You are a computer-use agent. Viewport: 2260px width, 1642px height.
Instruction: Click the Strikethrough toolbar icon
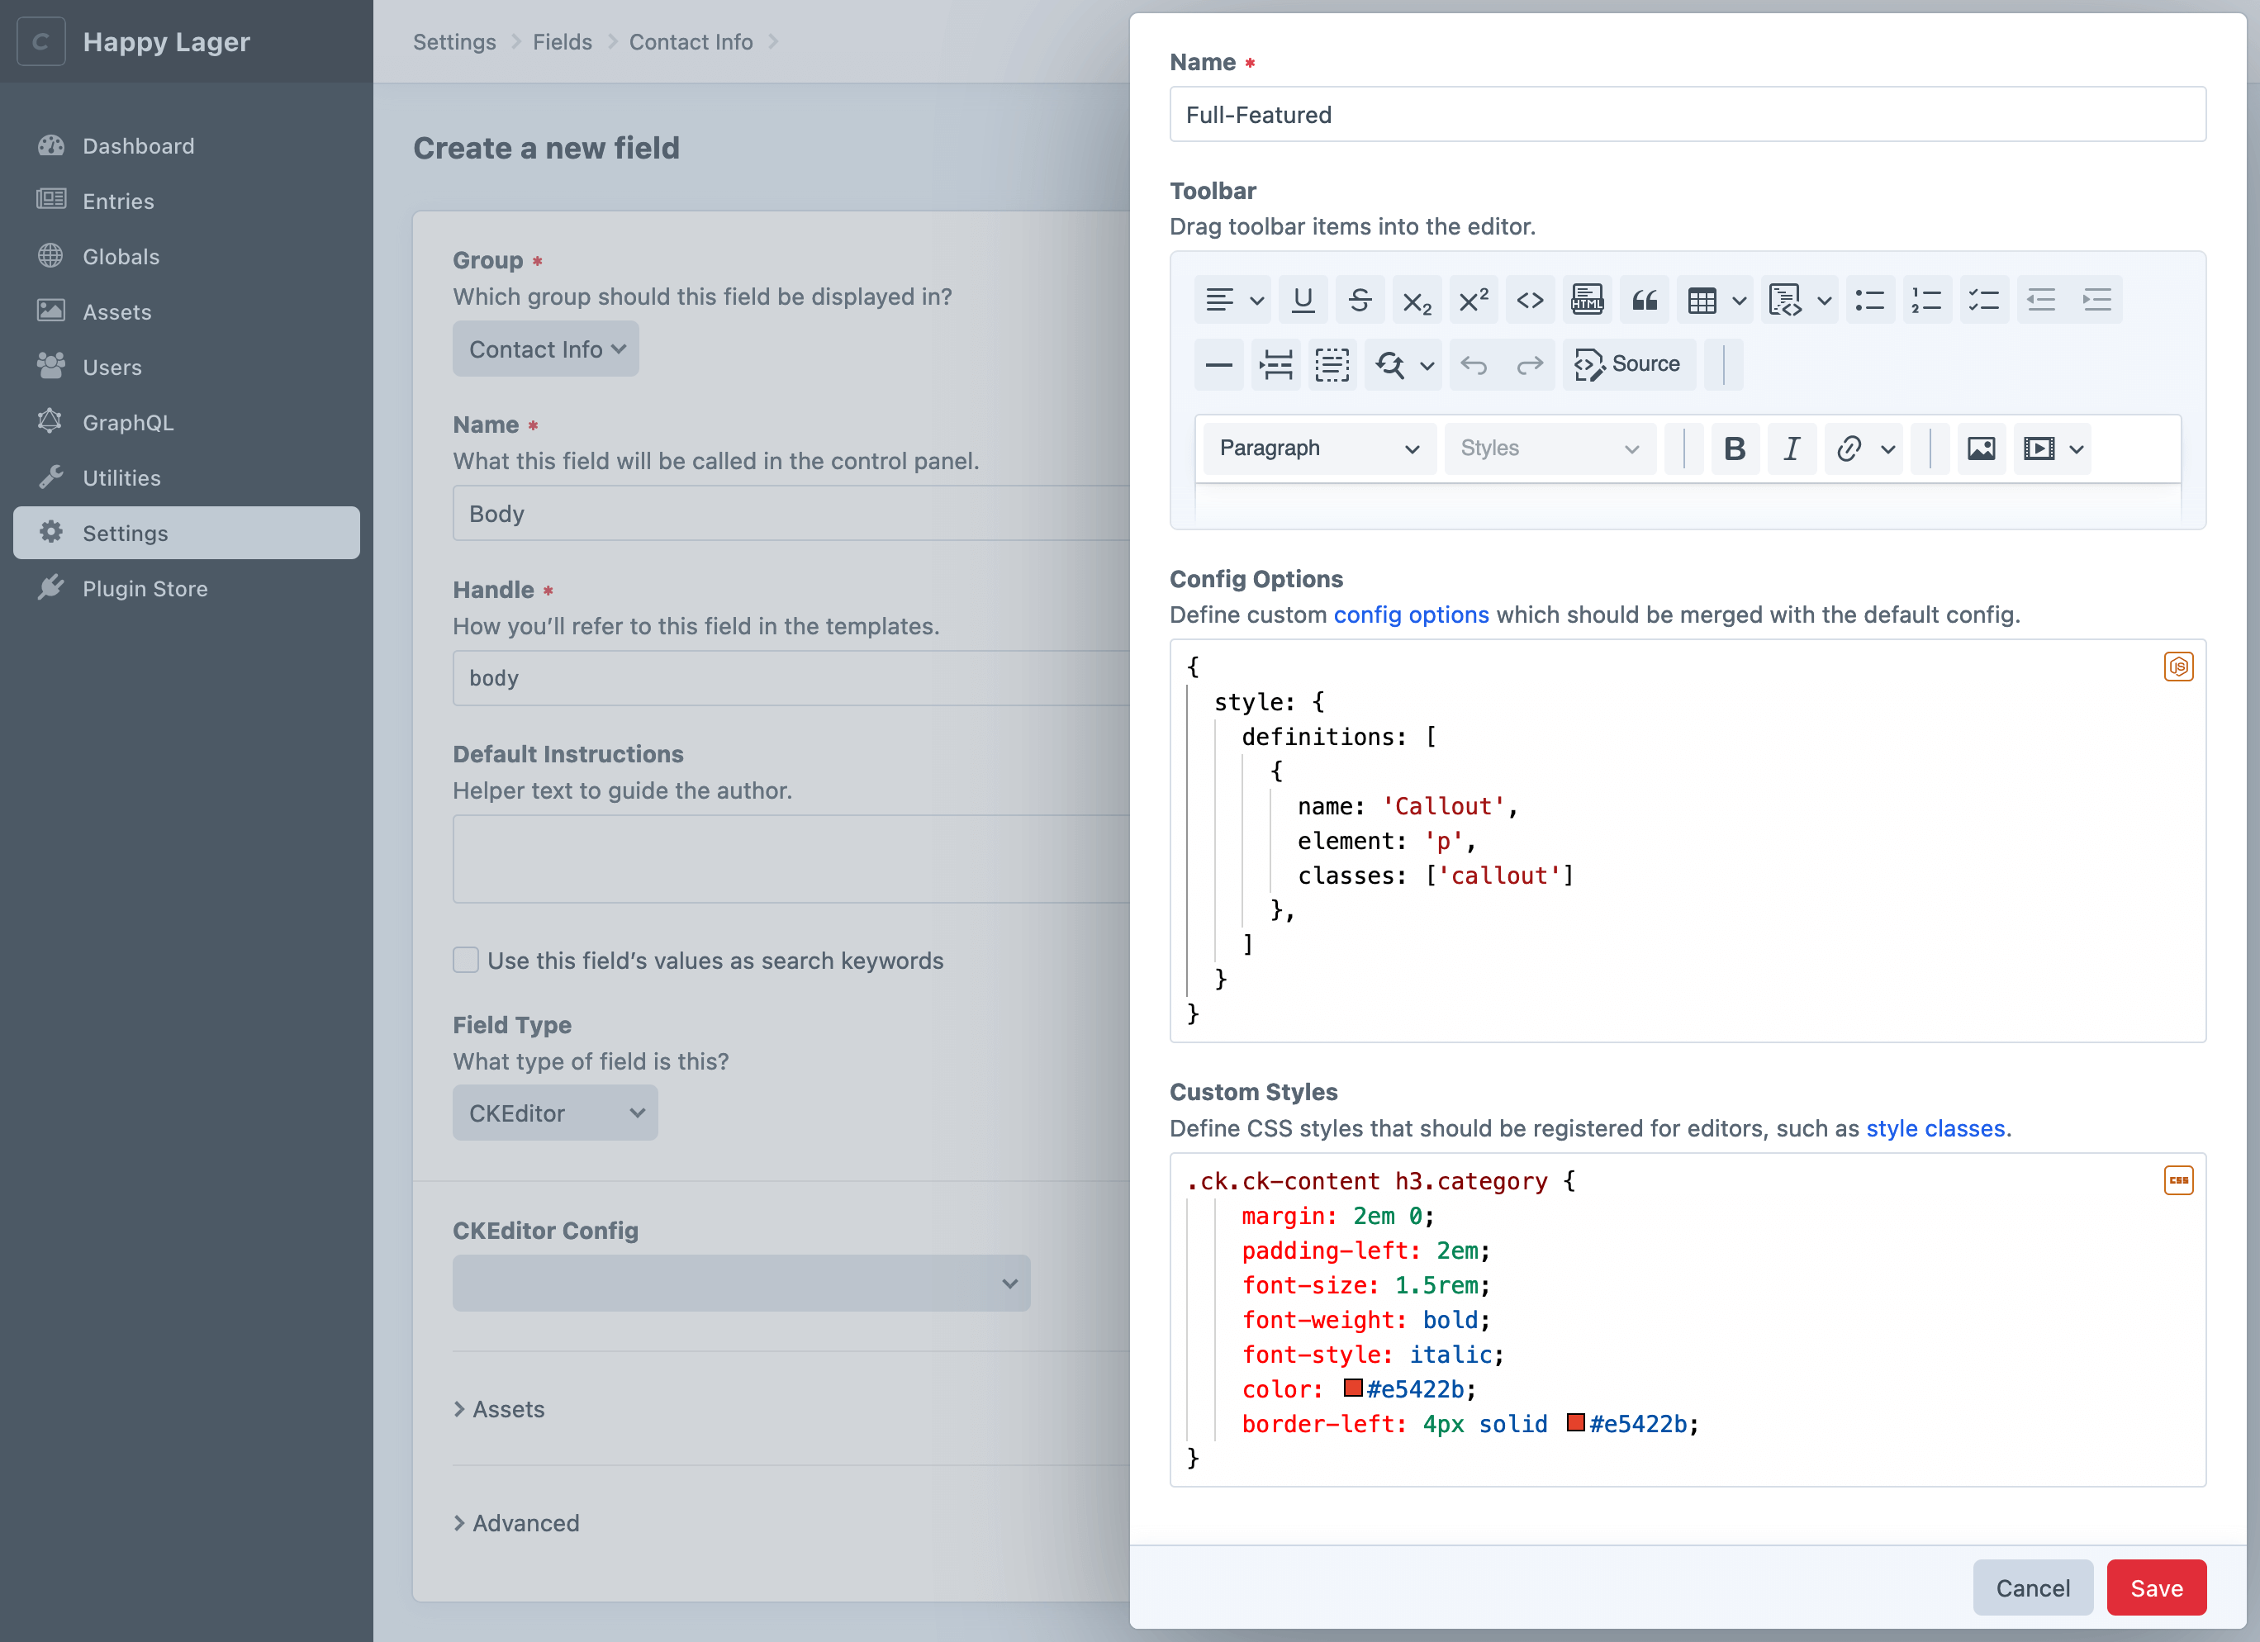[x=1359, y=300]
